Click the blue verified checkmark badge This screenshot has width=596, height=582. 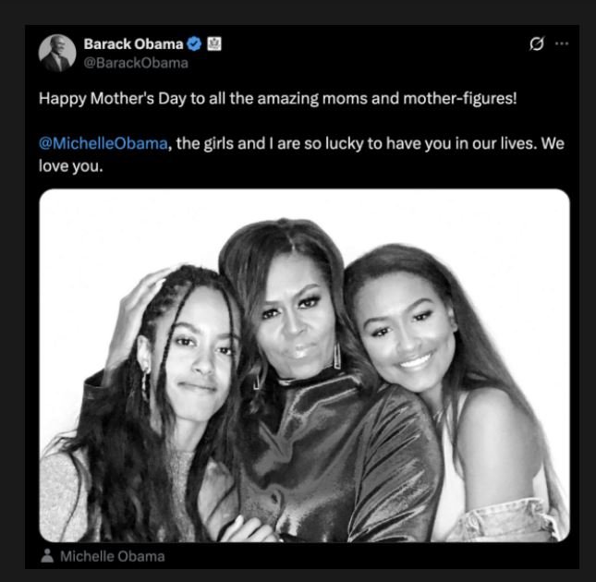(x=194, y=43)
